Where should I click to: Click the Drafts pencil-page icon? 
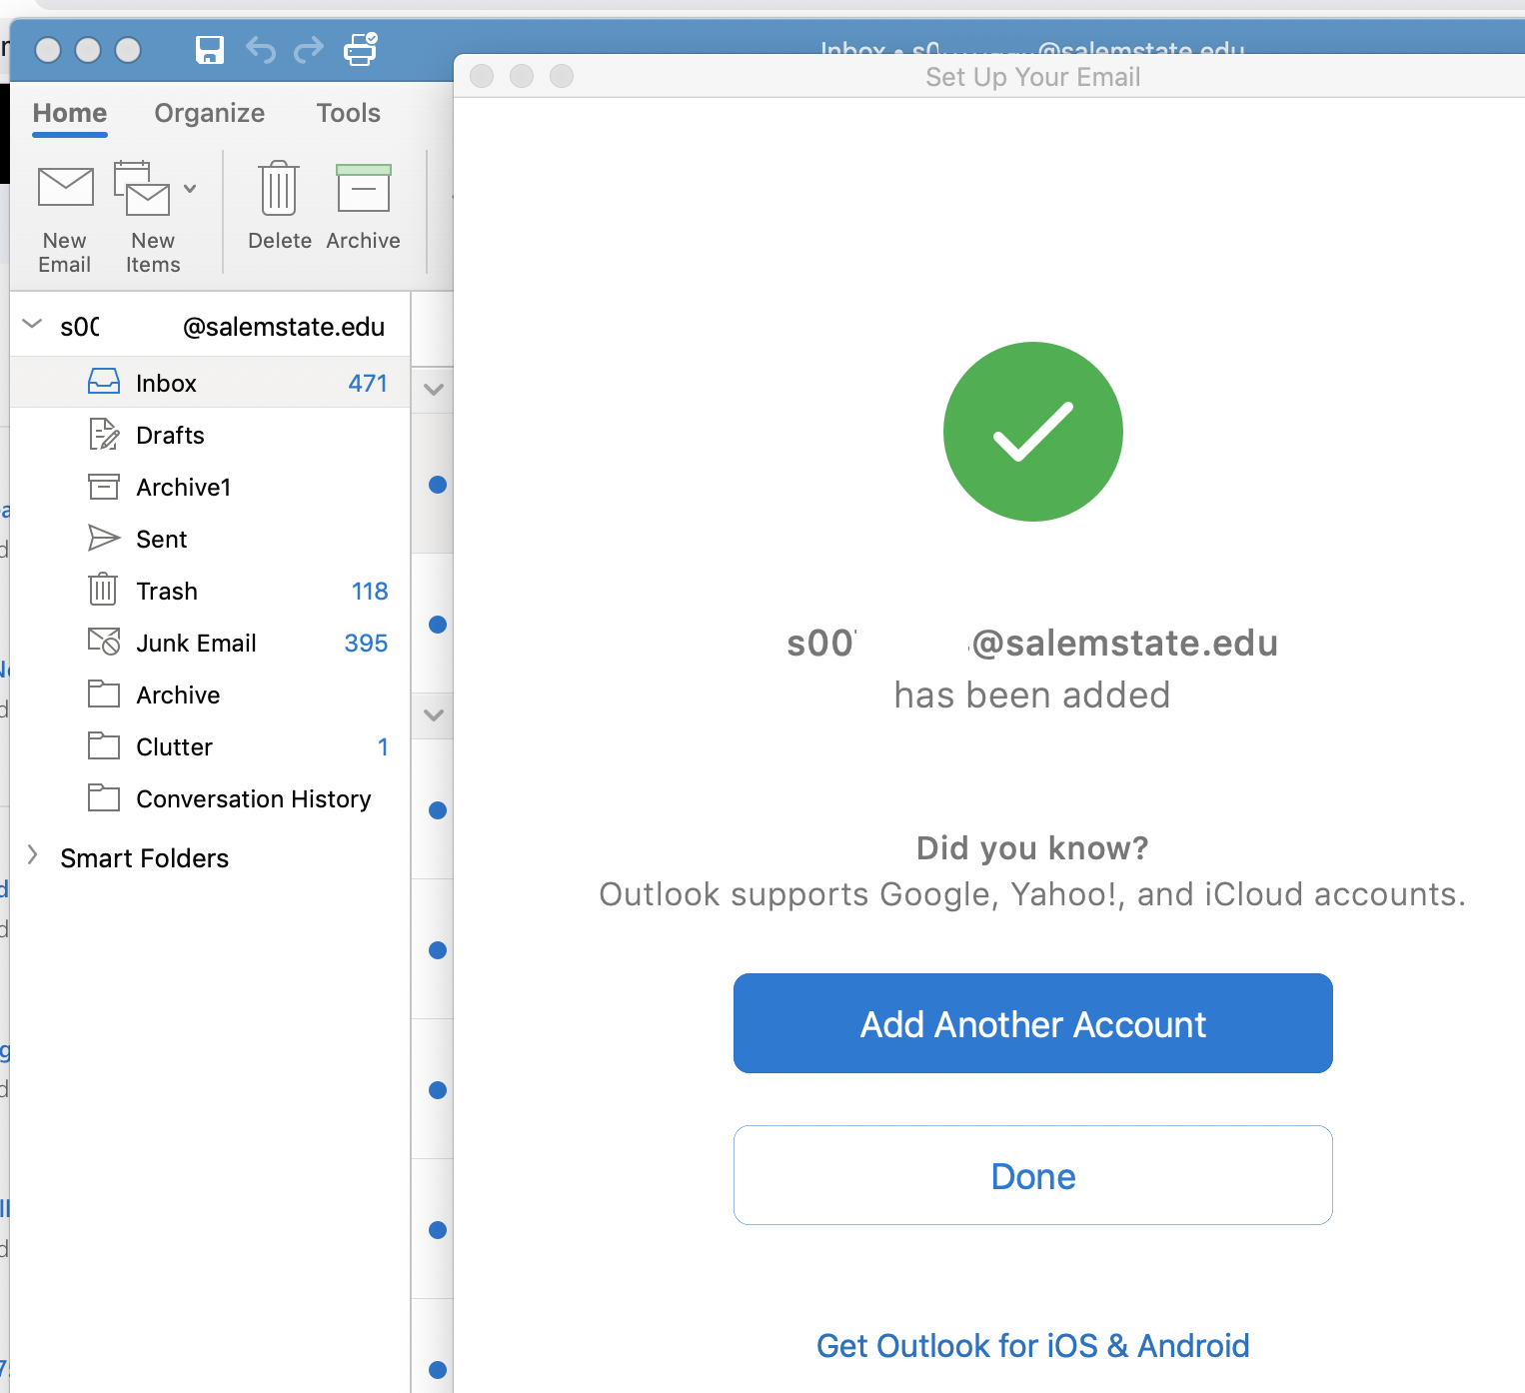(x=104, y=434)
